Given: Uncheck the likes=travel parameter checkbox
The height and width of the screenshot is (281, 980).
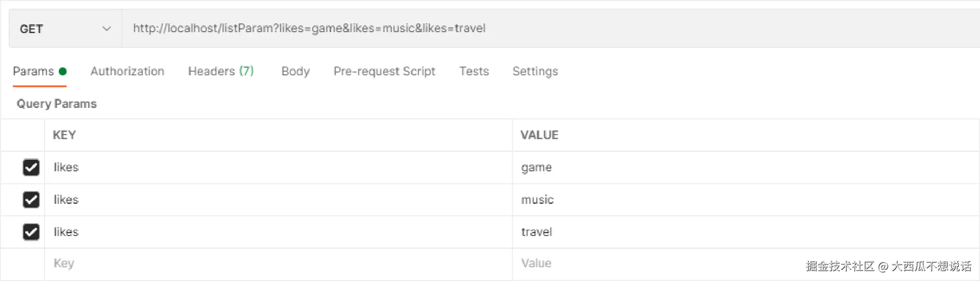Looking at the screenshot, I should coord(31,232).
